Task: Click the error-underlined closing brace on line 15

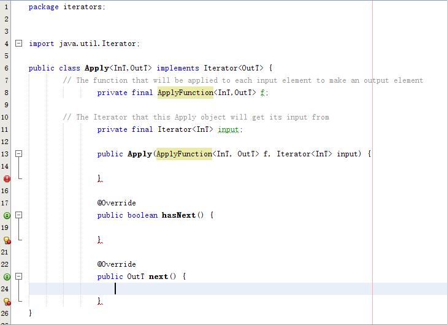Action: pos(99,178)
